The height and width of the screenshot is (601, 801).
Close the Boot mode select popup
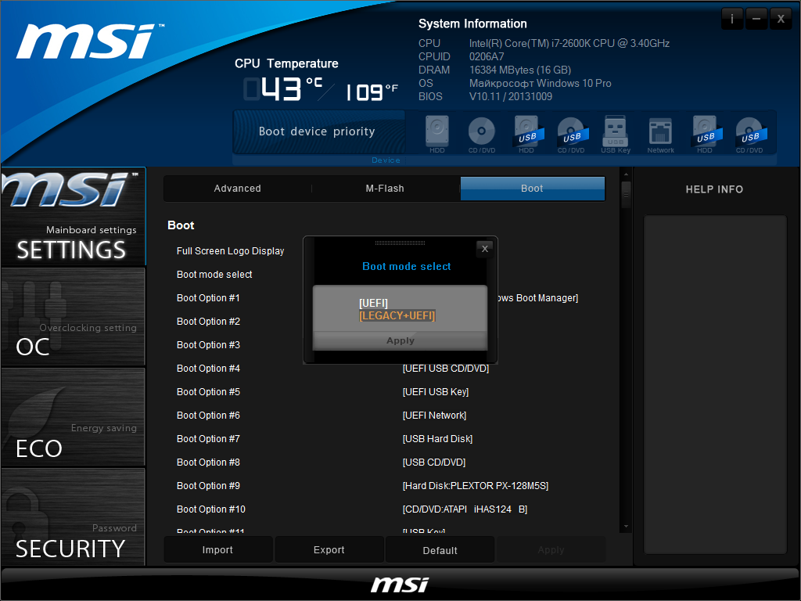[485, 249]
